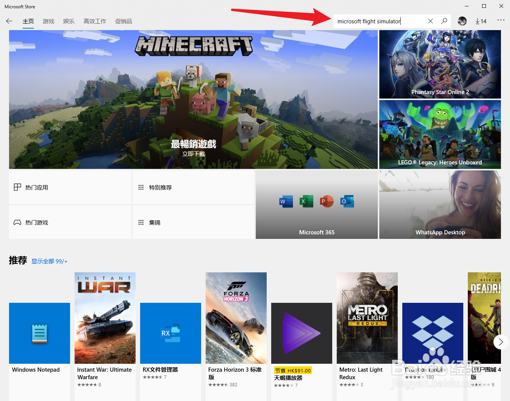Switch to the 游戏 tab

click(x=49, y=21)
